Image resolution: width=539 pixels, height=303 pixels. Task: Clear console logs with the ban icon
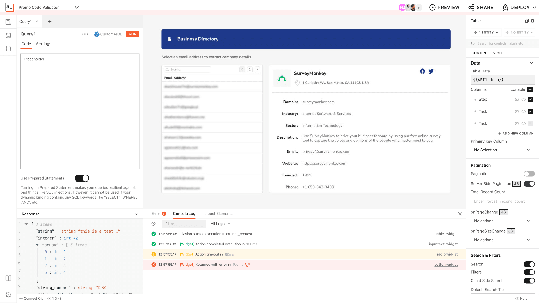(153, 224)
